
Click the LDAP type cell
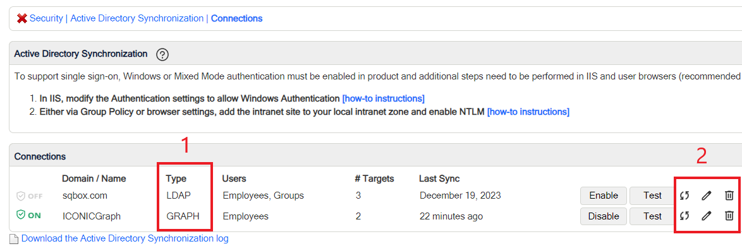coord(178,196)
